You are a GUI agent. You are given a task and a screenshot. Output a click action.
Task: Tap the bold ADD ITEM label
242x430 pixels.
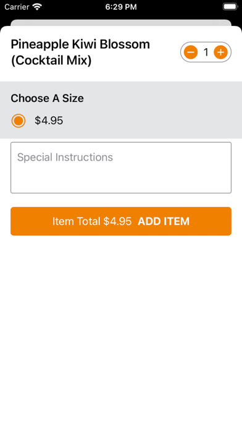[x=164, y=221]
